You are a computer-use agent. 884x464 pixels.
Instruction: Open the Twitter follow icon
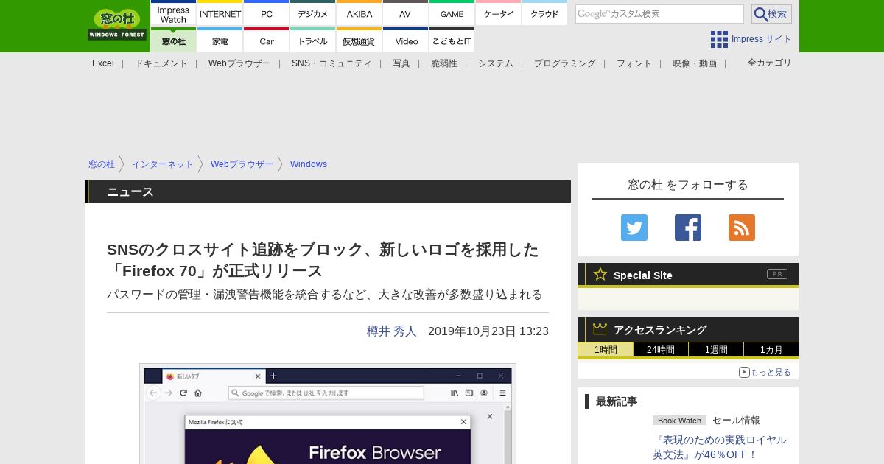point(634,228)
